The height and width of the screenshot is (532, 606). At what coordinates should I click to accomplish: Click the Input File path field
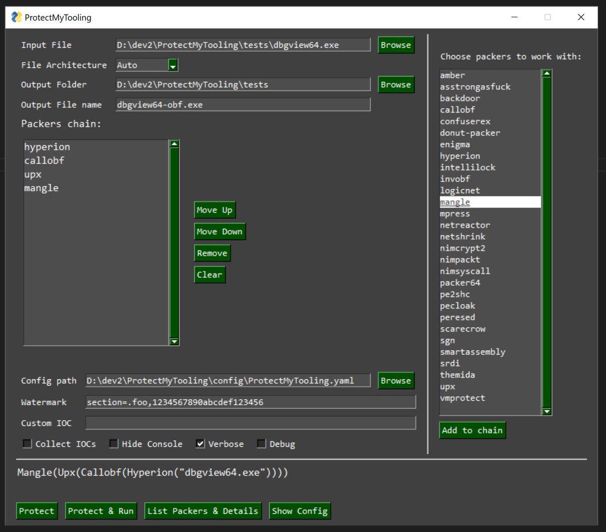243,45
